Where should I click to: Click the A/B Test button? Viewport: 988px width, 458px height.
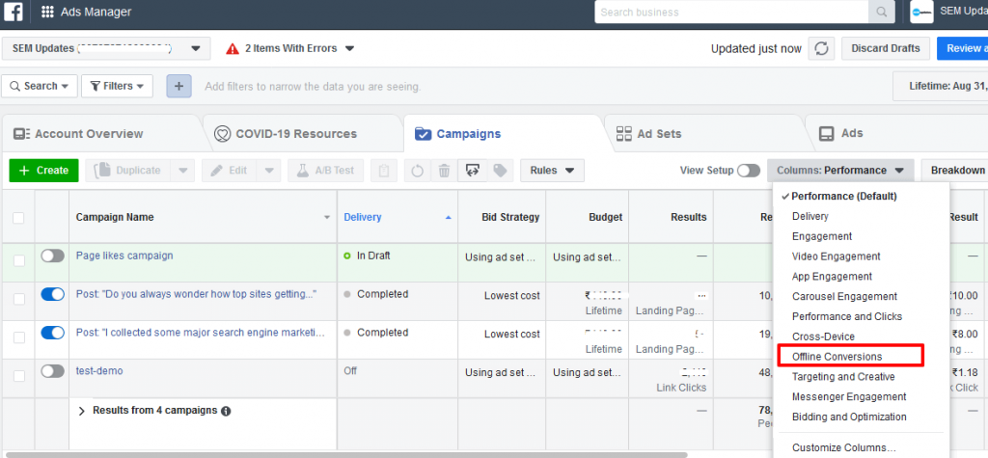point(326,170)
